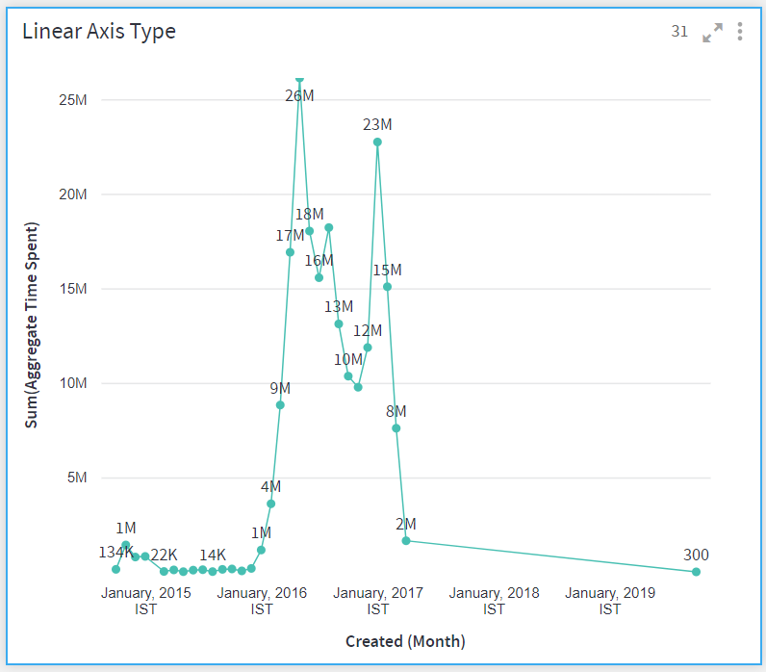This screenshot has width=766, height=672.
Task: Click the January, 2015 IST axis label
Action: pos(145,601)
